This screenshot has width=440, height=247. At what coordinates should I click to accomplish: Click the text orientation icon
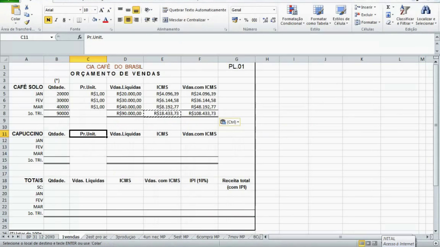point(147,10)
